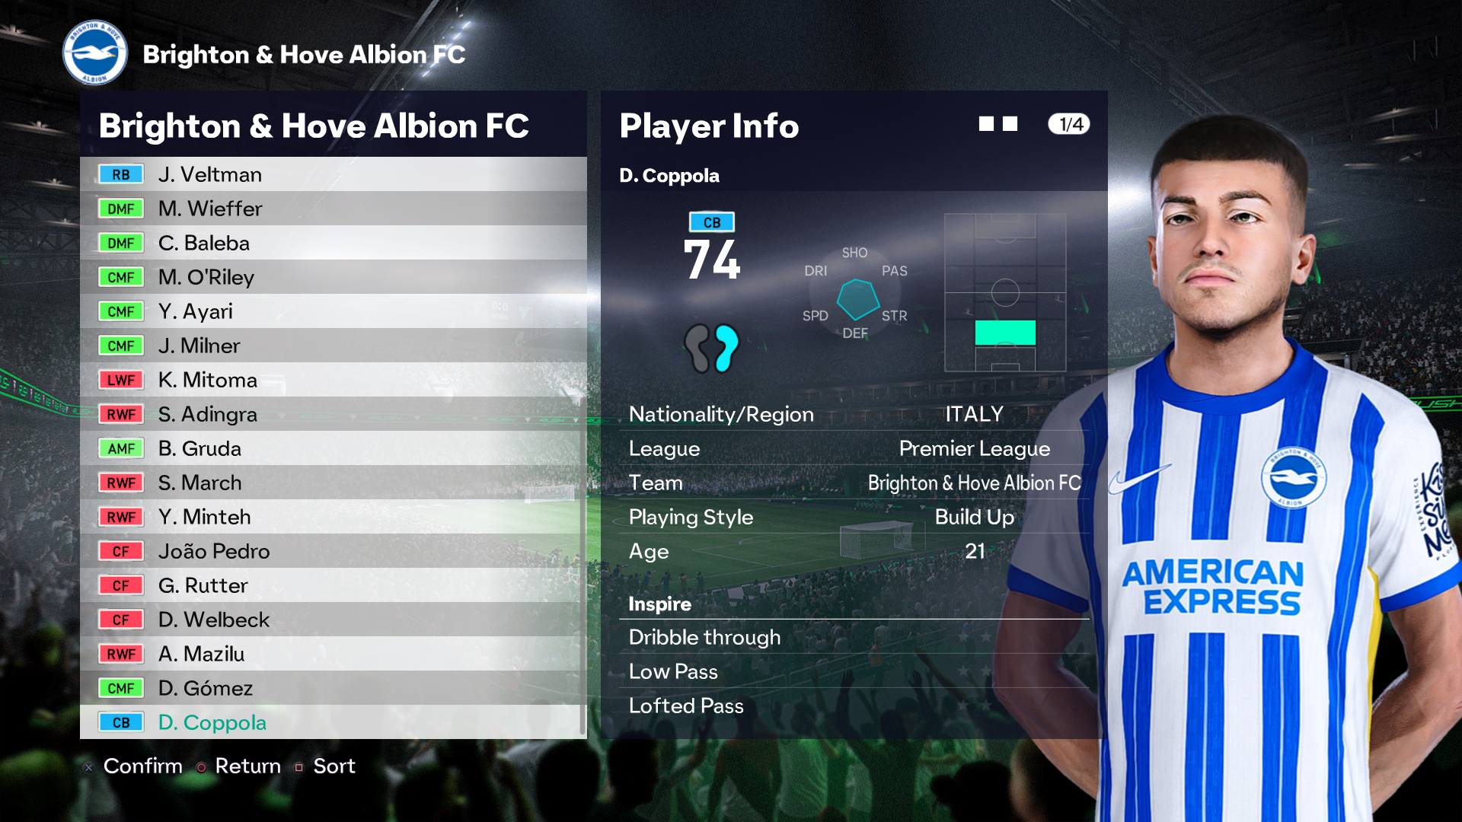Click the 1/4 page counter
Screen dimensions: 1462x822
1069,124
